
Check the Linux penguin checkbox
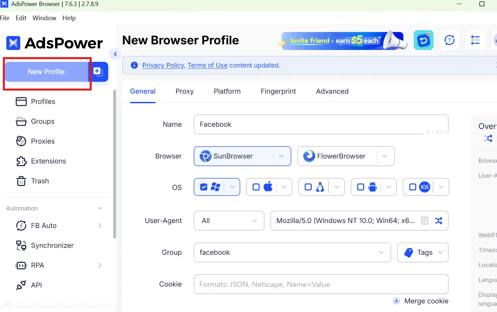(x=308, y=187)
